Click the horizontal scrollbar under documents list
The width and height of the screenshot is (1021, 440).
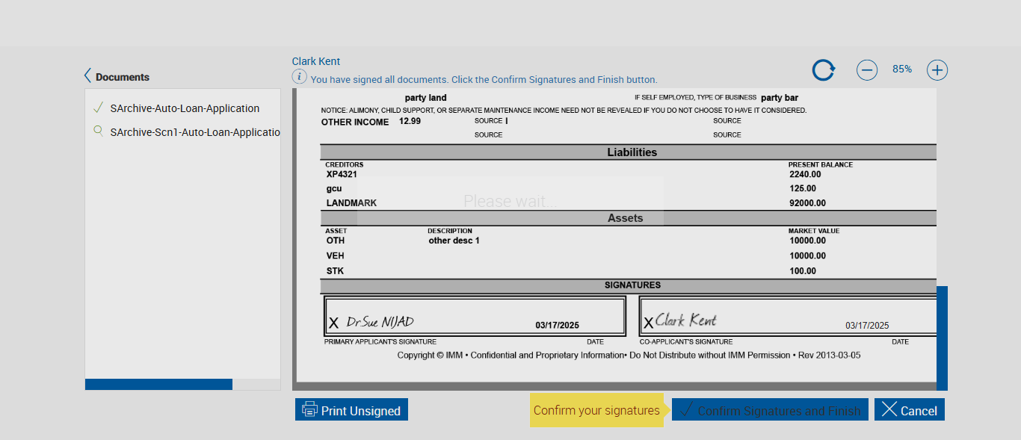(x=158, y=384)
